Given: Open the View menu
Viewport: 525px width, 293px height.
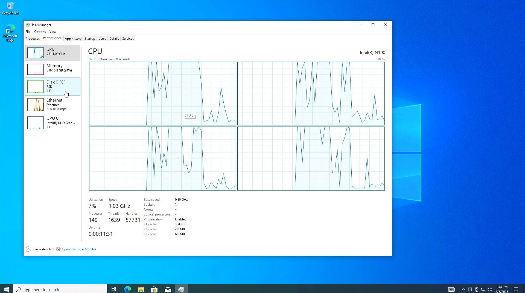Looking at the screenshot, I should (x=53, y=32).
